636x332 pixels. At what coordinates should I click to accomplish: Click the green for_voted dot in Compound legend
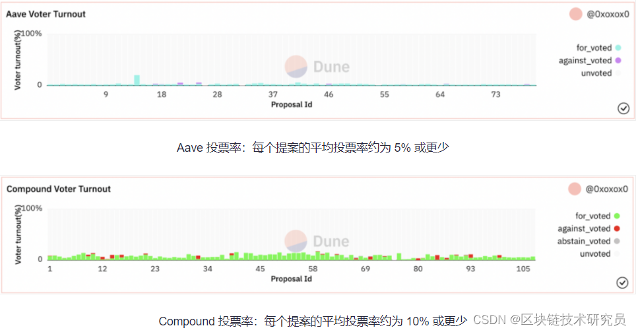point(617,216)
